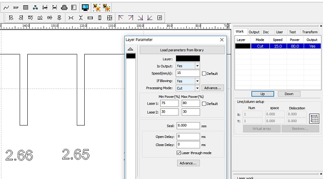323x179 pixels.
Task: Click Advance button beside Processing Mode
Action: click(212, 88)
